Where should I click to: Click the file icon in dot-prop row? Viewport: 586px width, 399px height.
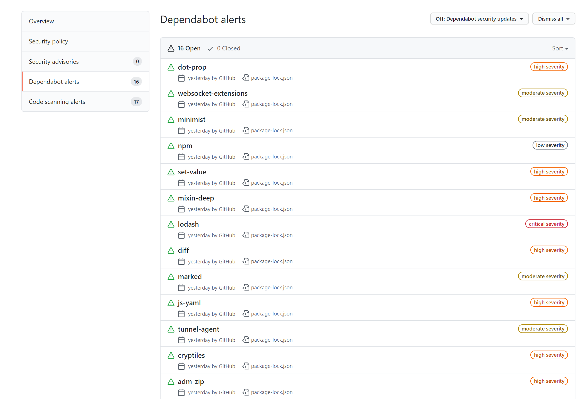pos(246,78)
